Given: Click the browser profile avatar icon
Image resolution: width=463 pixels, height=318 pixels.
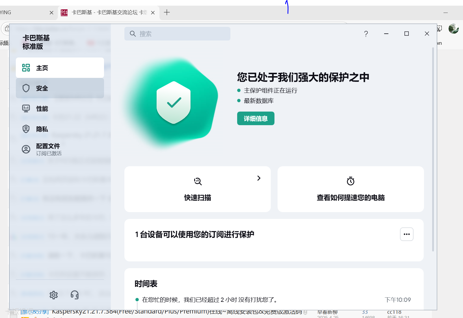Looking at the screenshot, I should [454, 29].
